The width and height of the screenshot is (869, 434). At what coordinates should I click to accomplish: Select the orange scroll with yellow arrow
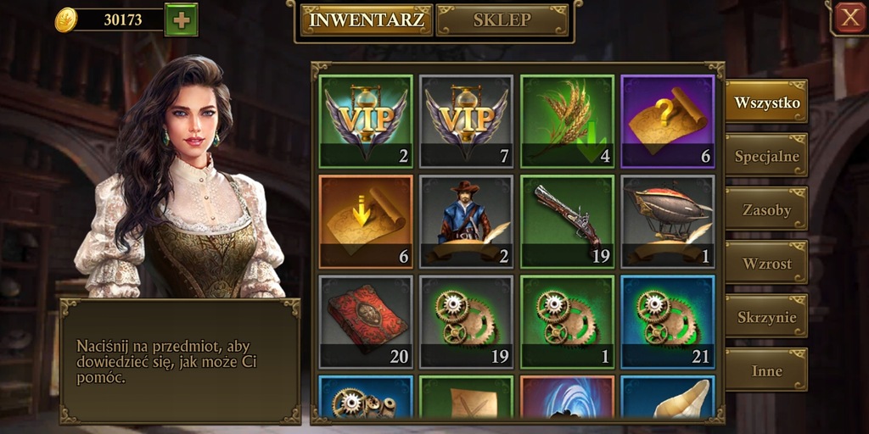pyautogui.click(x=366, y=222)
